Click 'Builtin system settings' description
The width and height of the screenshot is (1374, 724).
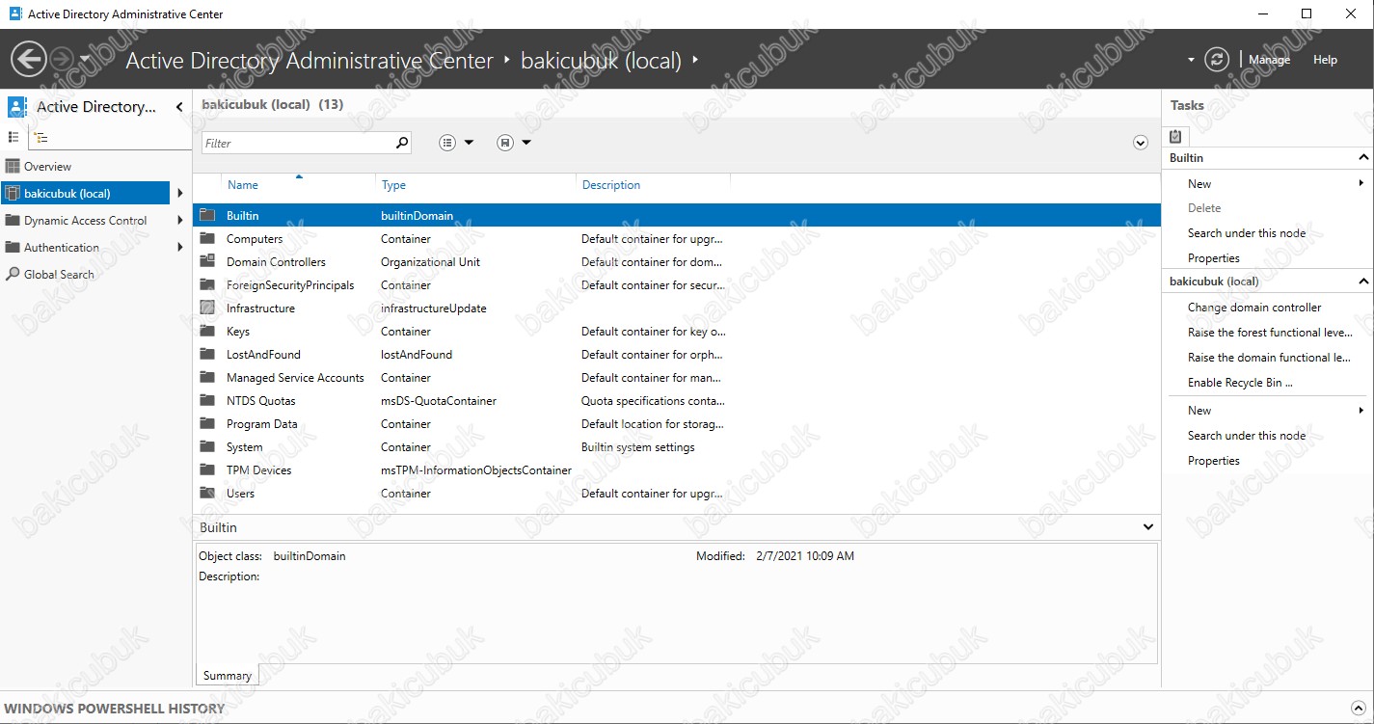637,447
